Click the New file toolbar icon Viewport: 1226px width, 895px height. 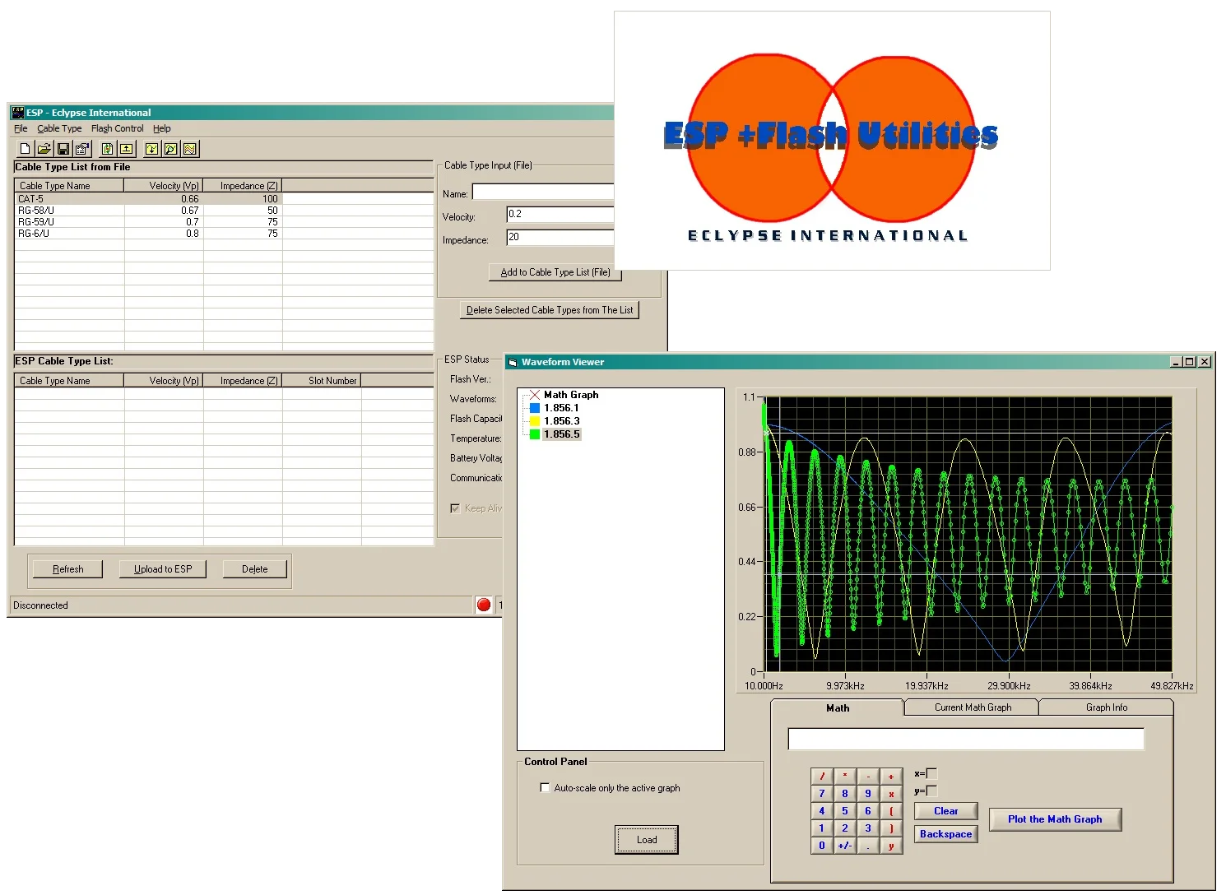[x=25, y=149]
